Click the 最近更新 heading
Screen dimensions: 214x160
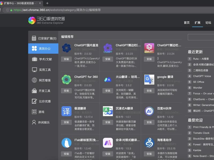[x=195, y=52]
